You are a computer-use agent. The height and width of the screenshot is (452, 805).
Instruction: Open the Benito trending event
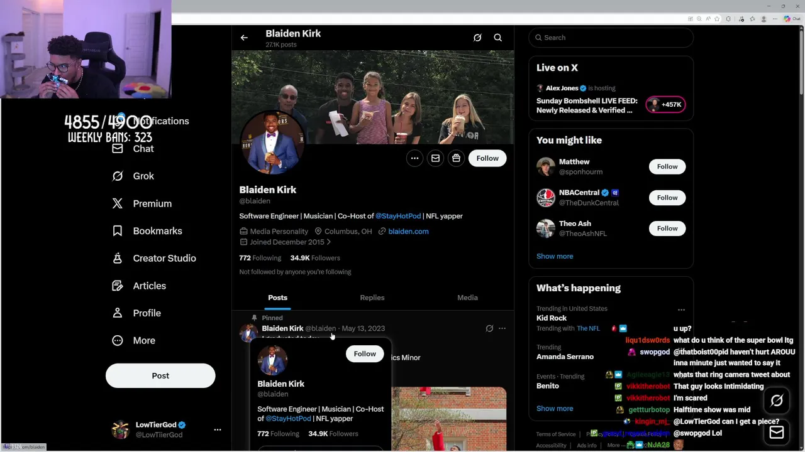[x=548, y=386]
